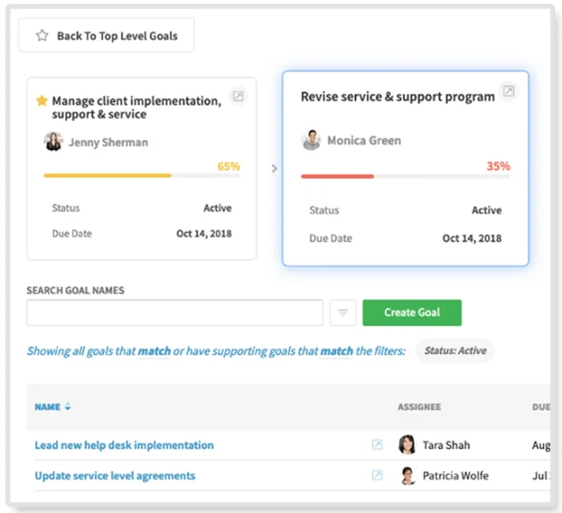
Task: Click the green Create Goal button
Action: point(412,313)
